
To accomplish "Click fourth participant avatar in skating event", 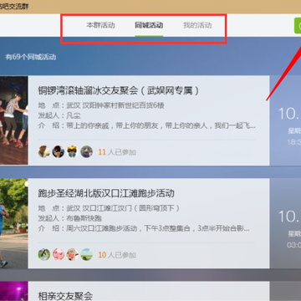I will pos(86,152).
